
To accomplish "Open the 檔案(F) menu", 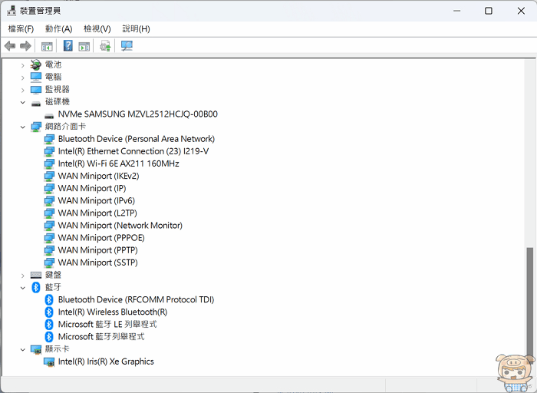I will pos(21,29).
